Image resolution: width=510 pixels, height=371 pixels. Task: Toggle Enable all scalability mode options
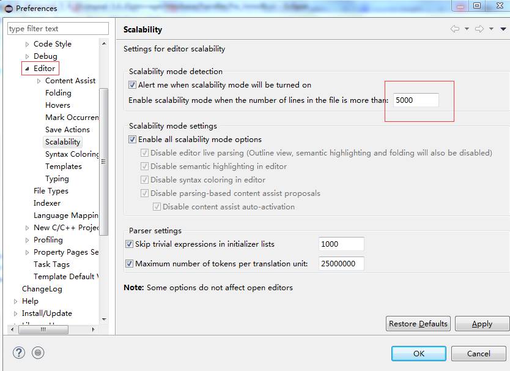click(x=132, y=140)
